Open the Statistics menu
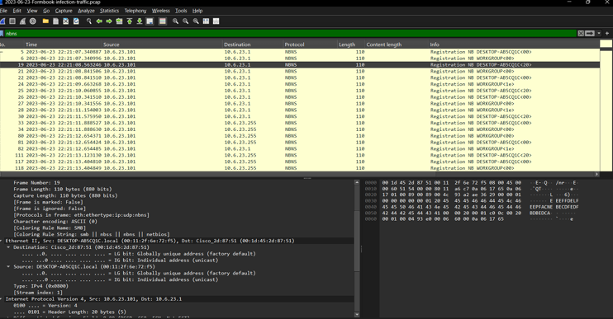This screenshot has width=613, height=319. tap(109, 11)
